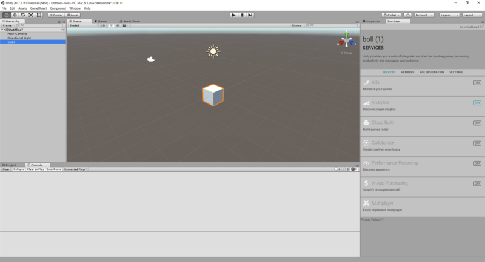Toggle Cloud Build OFF switch

coord(477,123)
